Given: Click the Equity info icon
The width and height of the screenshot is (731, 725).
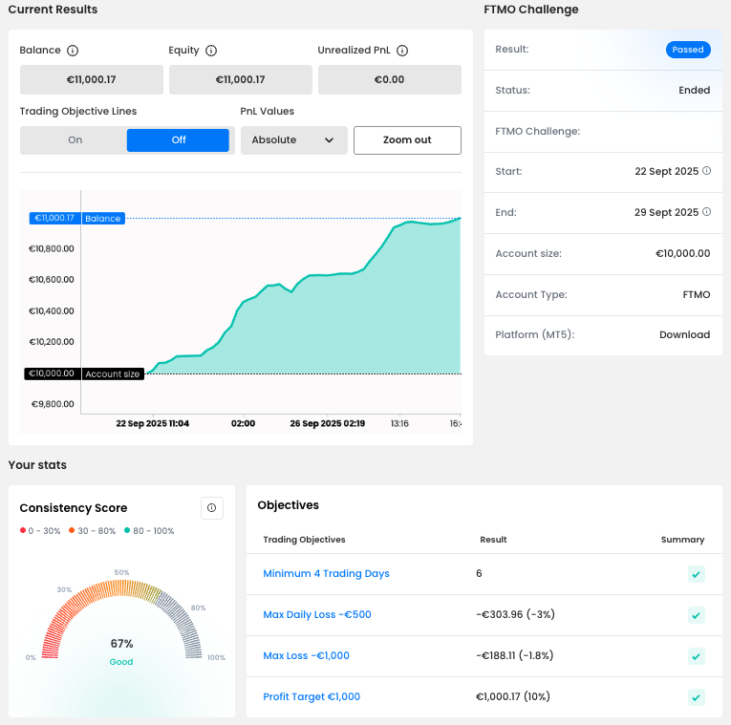Looking at the screenshot, I should click(211, 51).
